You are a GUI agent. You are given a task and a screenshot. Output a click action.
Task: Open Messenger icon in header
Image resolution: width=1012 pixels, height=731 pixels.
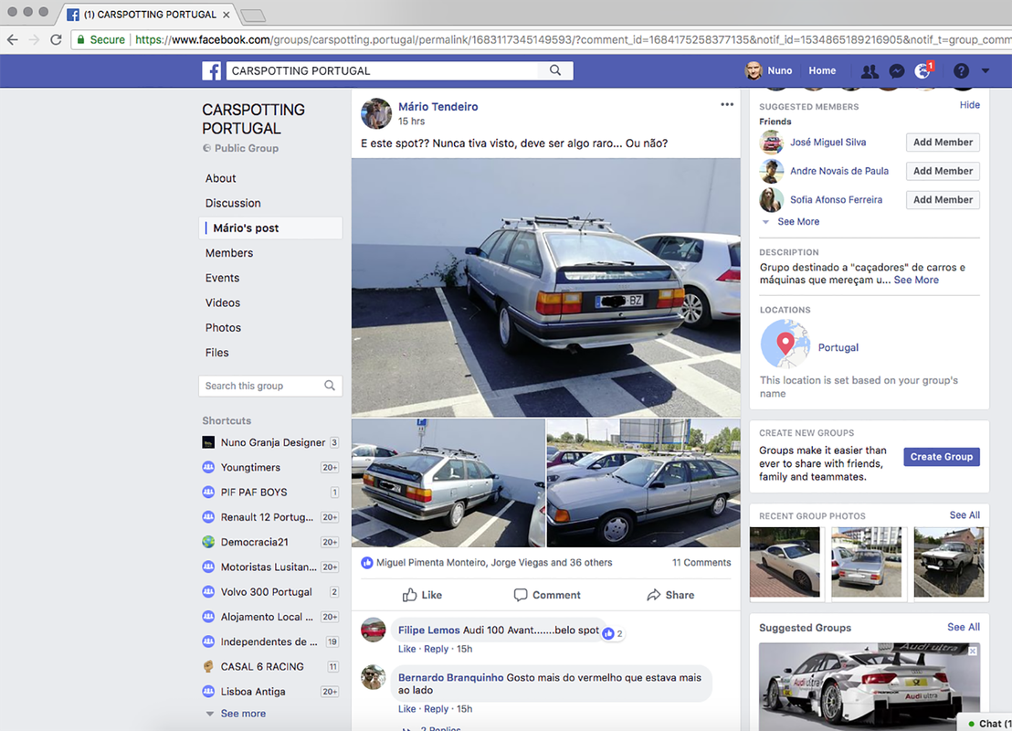pos(897,71)
